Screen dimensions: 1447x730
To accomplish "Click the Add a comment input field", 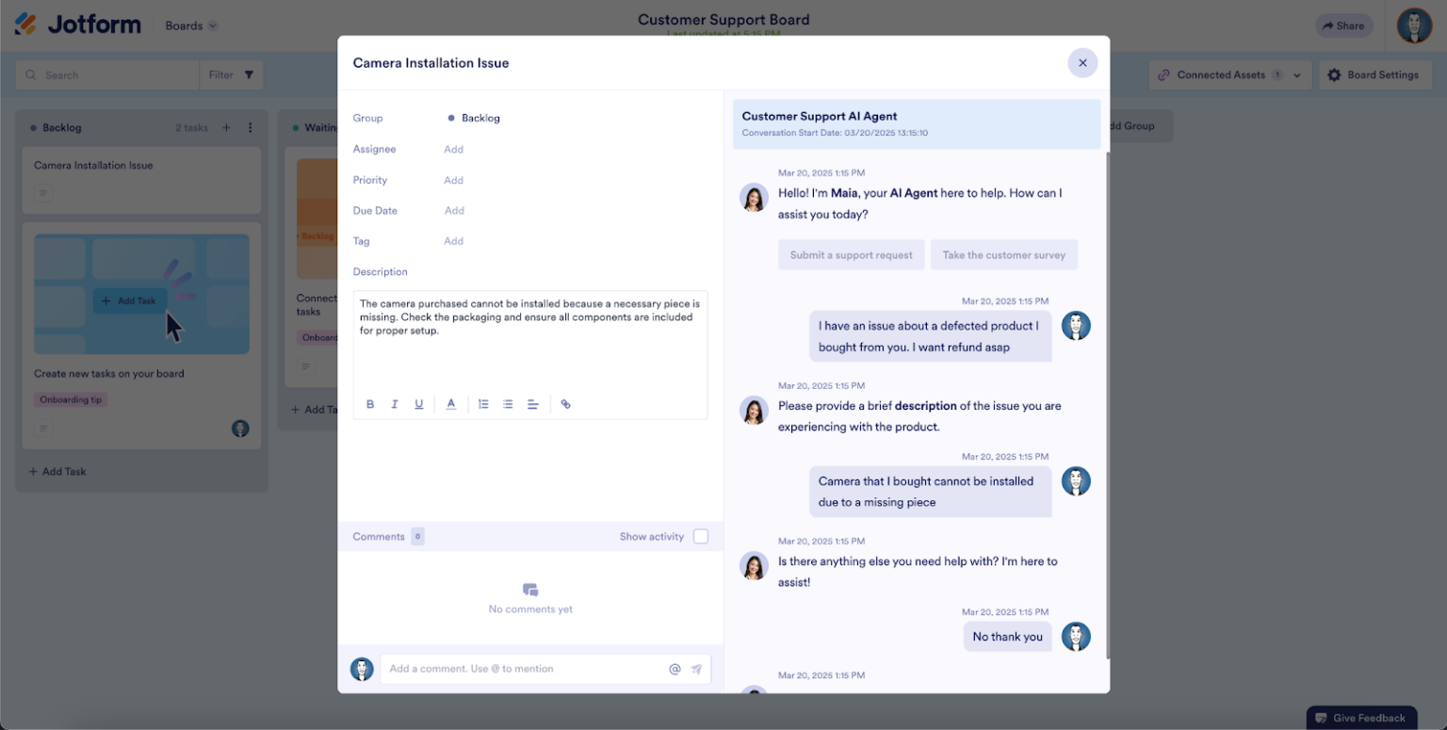I will pos(518,669).
